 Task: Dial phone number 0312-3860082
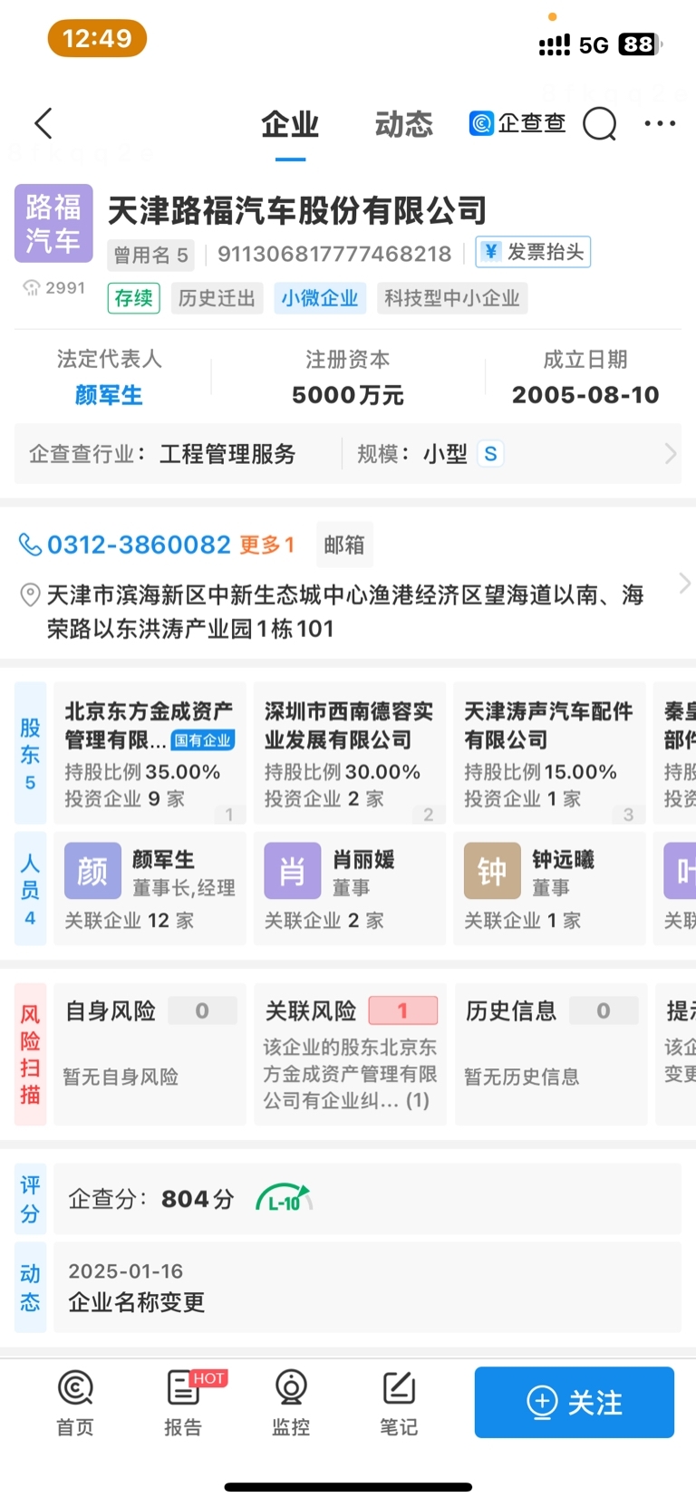pos(140,545)
